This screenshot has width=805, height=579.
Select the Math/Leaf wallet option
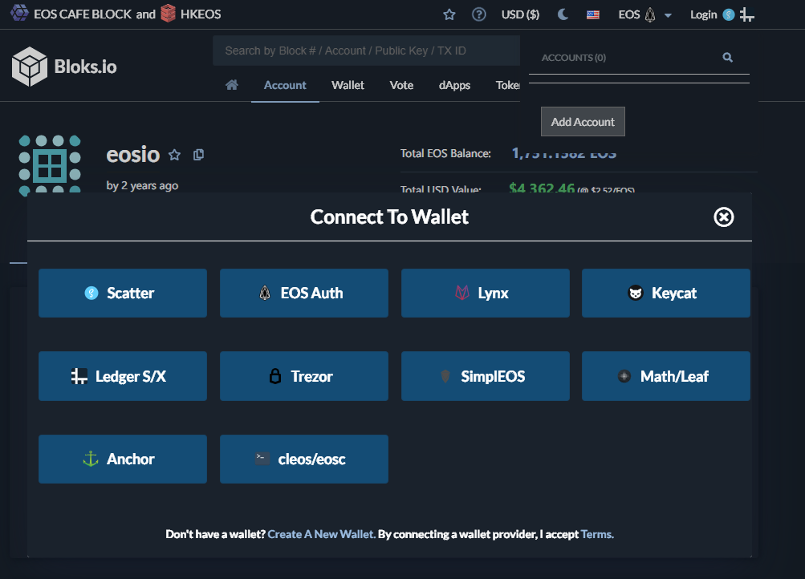(666, 376)
